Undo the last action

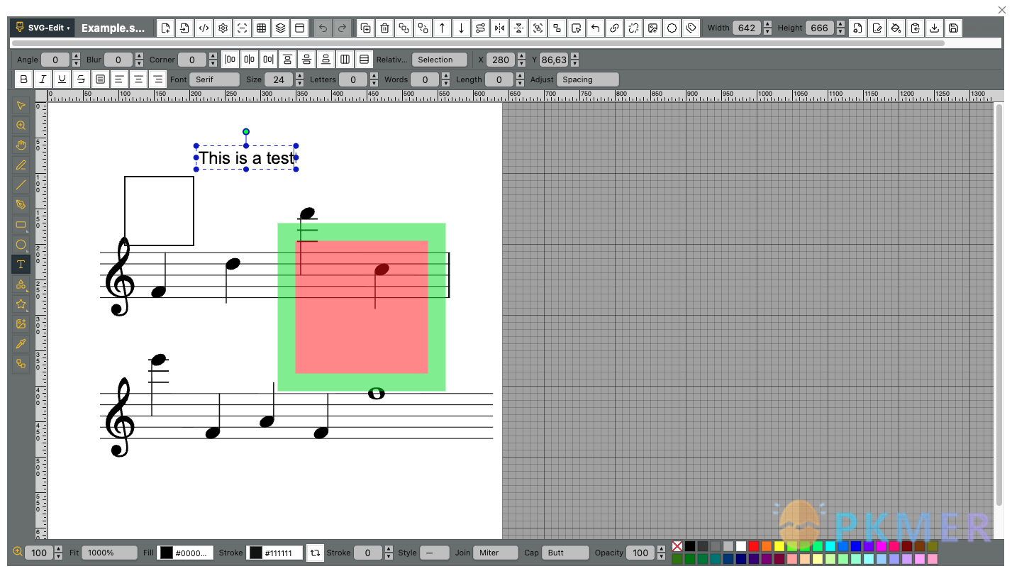323,28
